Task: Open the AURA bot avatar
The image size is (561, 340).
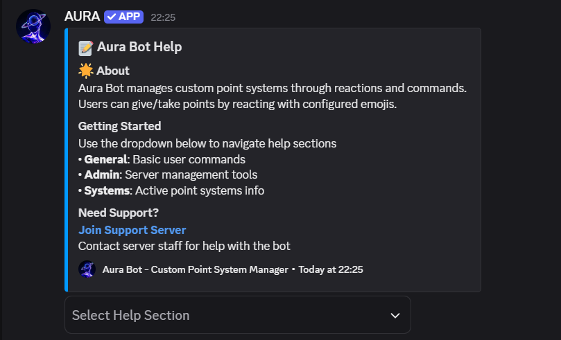Action: coord(33,26)
